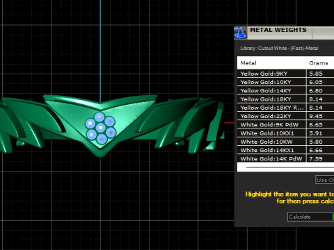Click the 5.80 grams value
Screen dimensions: 334x250
click(316, 142)
